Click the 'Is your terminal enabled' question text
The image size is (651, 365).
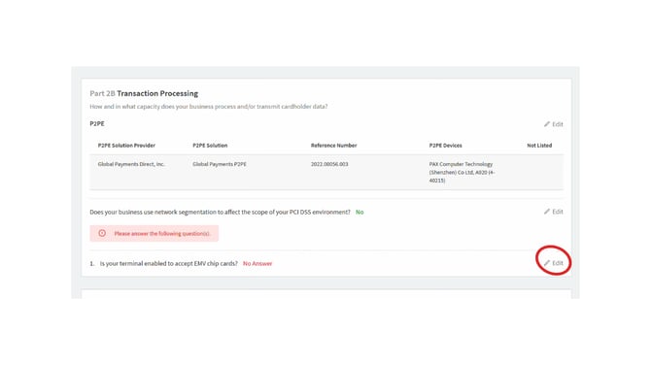pyautogui.click(x=168, y=263)
